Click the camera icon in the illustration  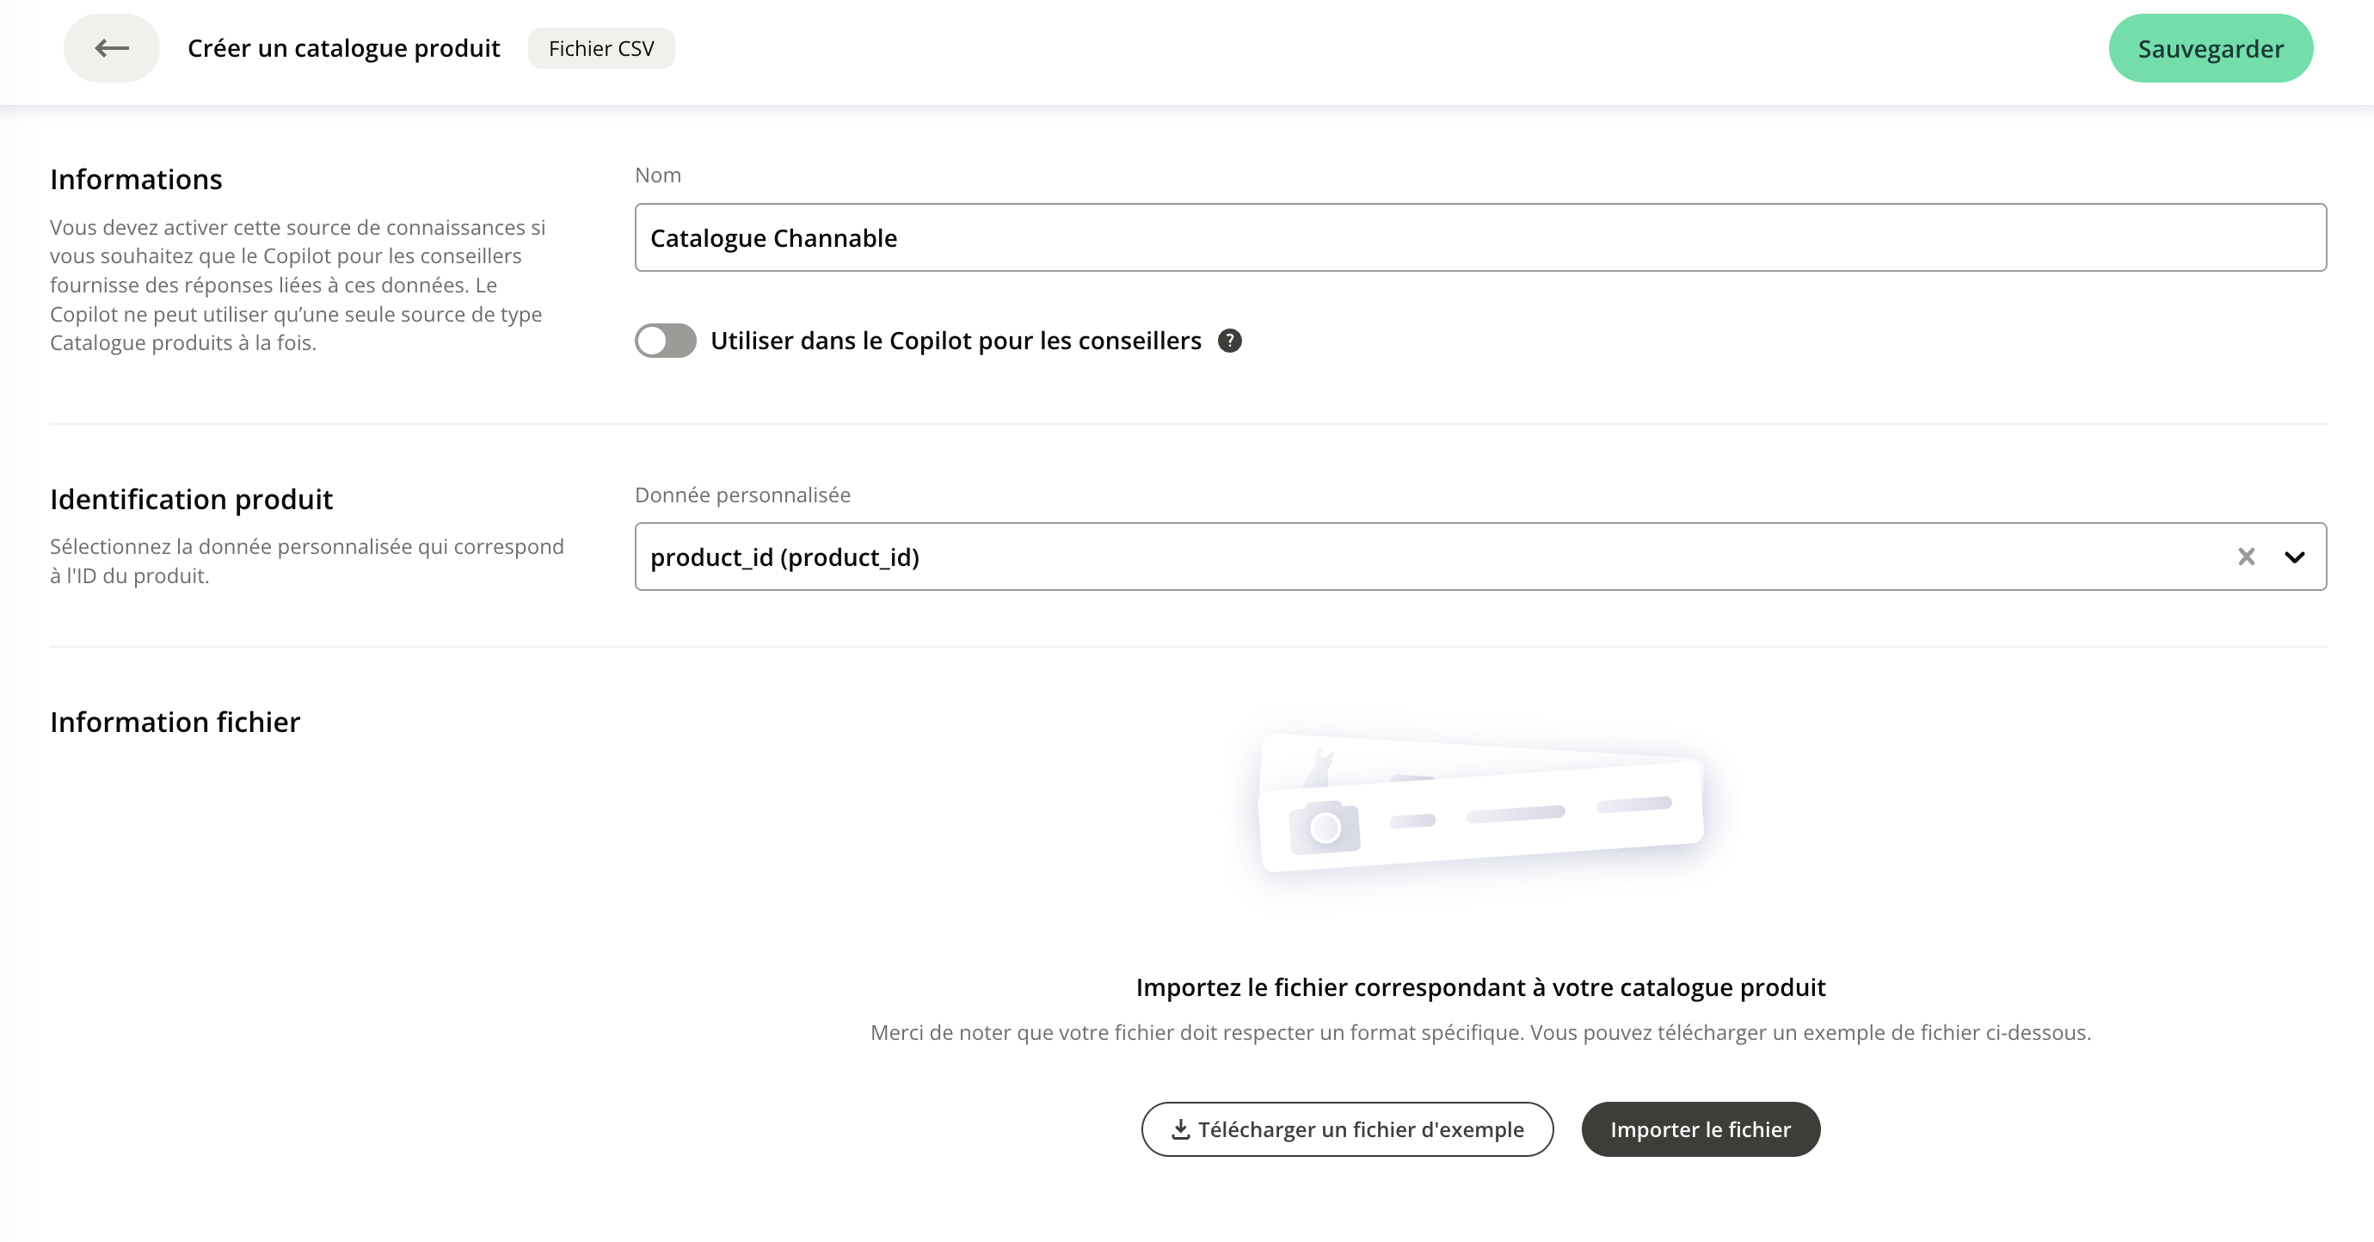[x=1325, y=827]
